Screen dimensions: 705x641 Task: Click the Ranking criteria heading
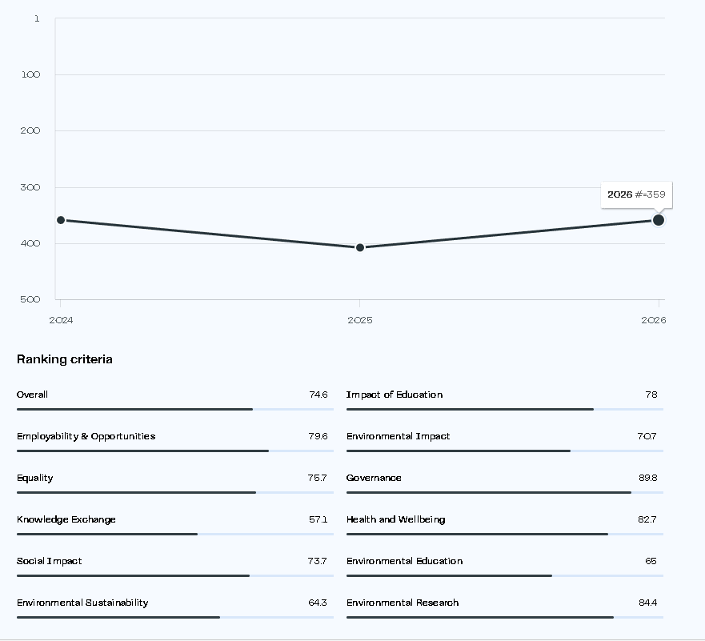tap(65, 359)
